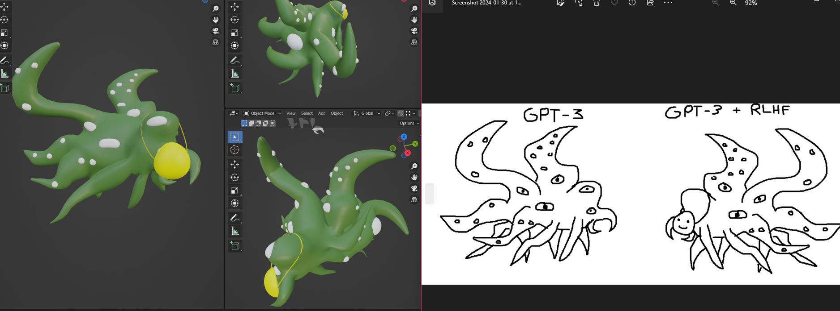
Task: Click the blue Z axis on gizmo
Action: 404,137
